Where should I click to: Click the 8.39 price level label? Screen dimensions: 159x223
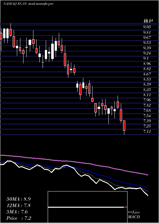coord(147,84)
